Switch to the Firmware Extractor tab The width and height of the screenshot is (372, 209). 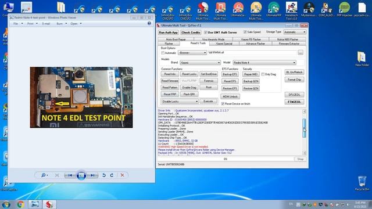click(x=289, y=44)
